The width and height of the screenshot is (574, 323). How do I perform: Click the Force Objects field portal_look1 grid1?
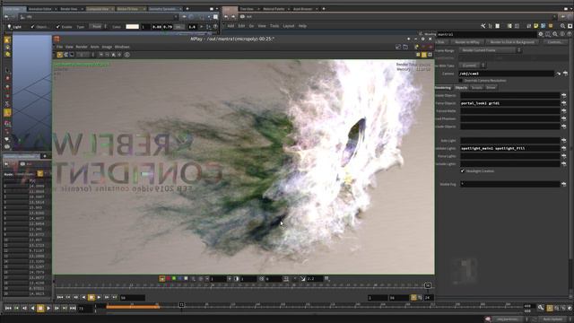pos(510,103)
